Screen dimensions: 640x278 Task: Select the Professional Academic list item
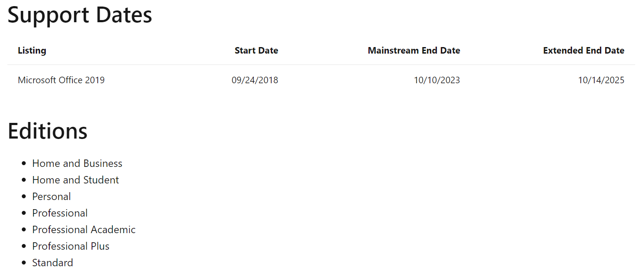[84, 230]
